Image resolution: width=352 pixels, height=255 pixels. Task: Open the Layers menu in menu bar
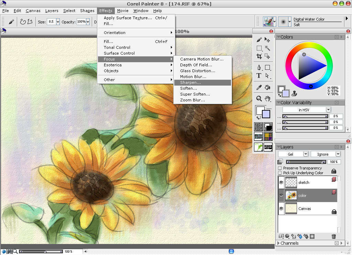pyautogui.click(x=52, y=11)
